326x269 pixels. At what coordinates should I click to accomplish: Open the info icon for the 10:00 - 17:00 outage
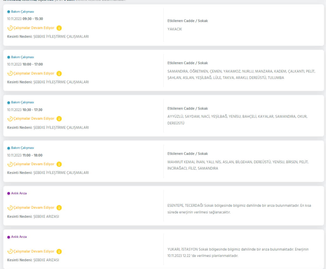pyautogui.click(x=59, y=73)
